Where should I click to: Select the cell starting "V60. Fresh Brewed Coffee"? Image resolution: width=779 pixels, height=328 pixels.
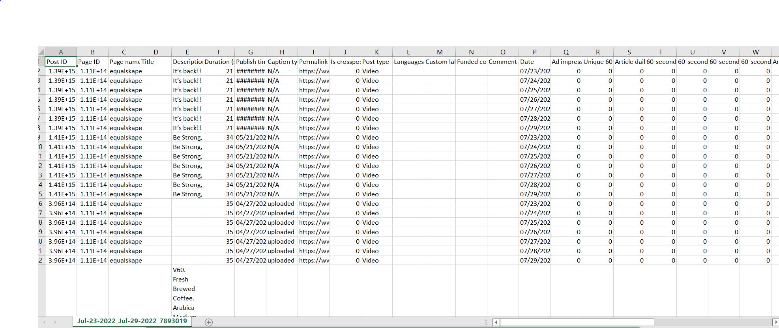coord(187,291)
